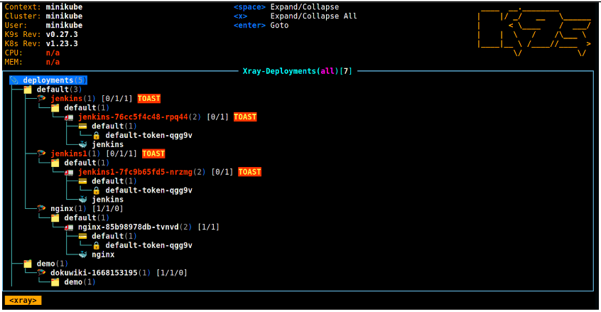Click service account icon under nginx-85b98978db-tvnvd pod

point(83,236)
